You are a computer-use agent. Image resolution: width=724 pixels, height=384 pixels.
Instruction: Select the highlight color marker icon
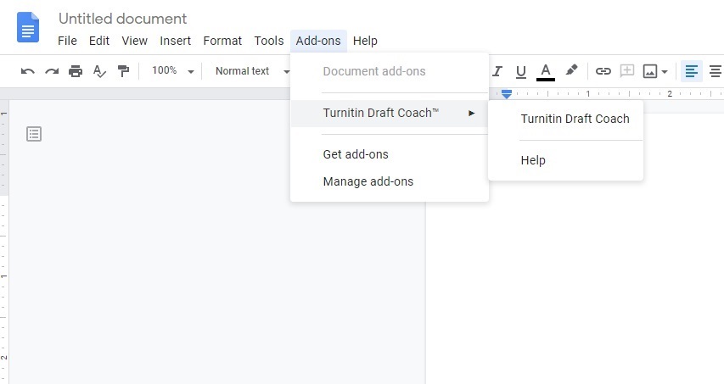point(571,71)
